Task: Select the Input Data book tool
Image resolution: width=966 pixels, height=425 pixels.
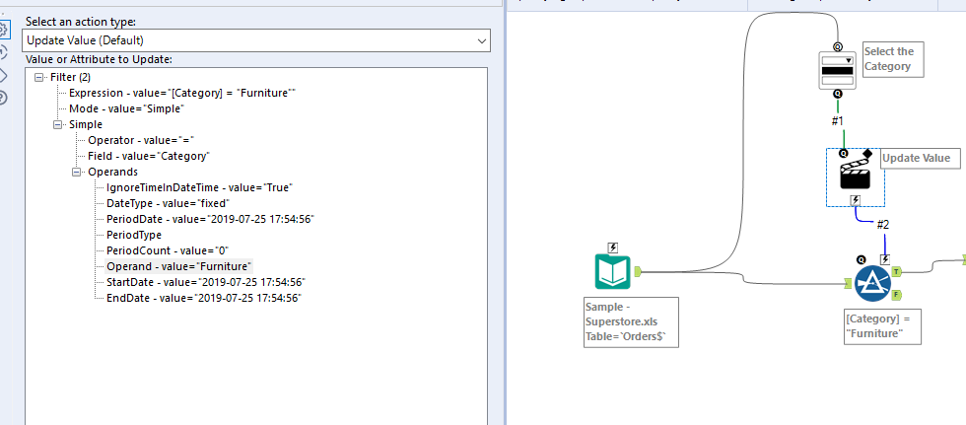Action: coord(613,271)
